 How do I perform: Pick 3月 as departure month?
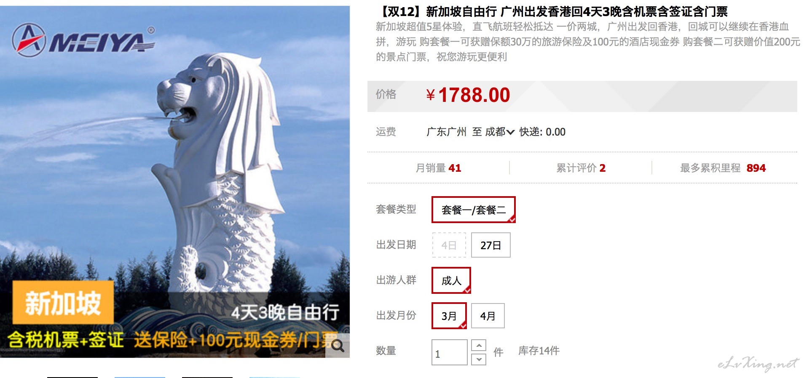pyautogui.click(x=449, y=316)
